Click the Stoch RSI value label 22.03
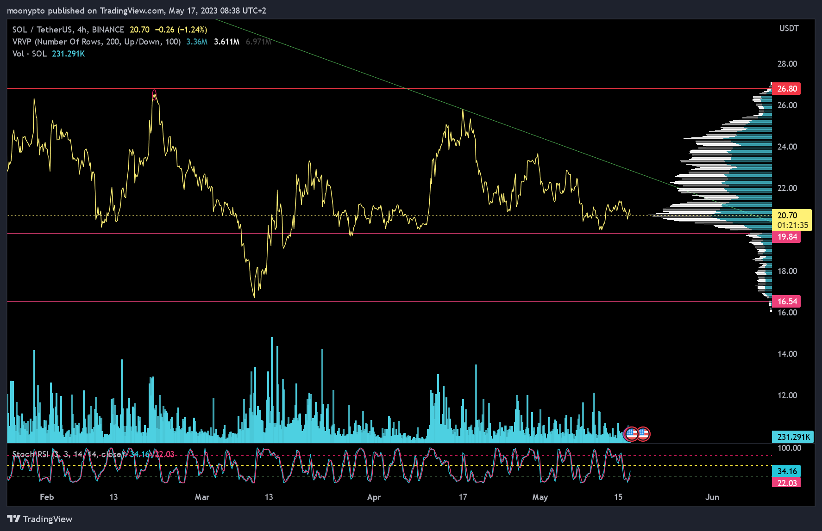The height and width of the screenshot is (531, 822). click(x=786, y=483)
